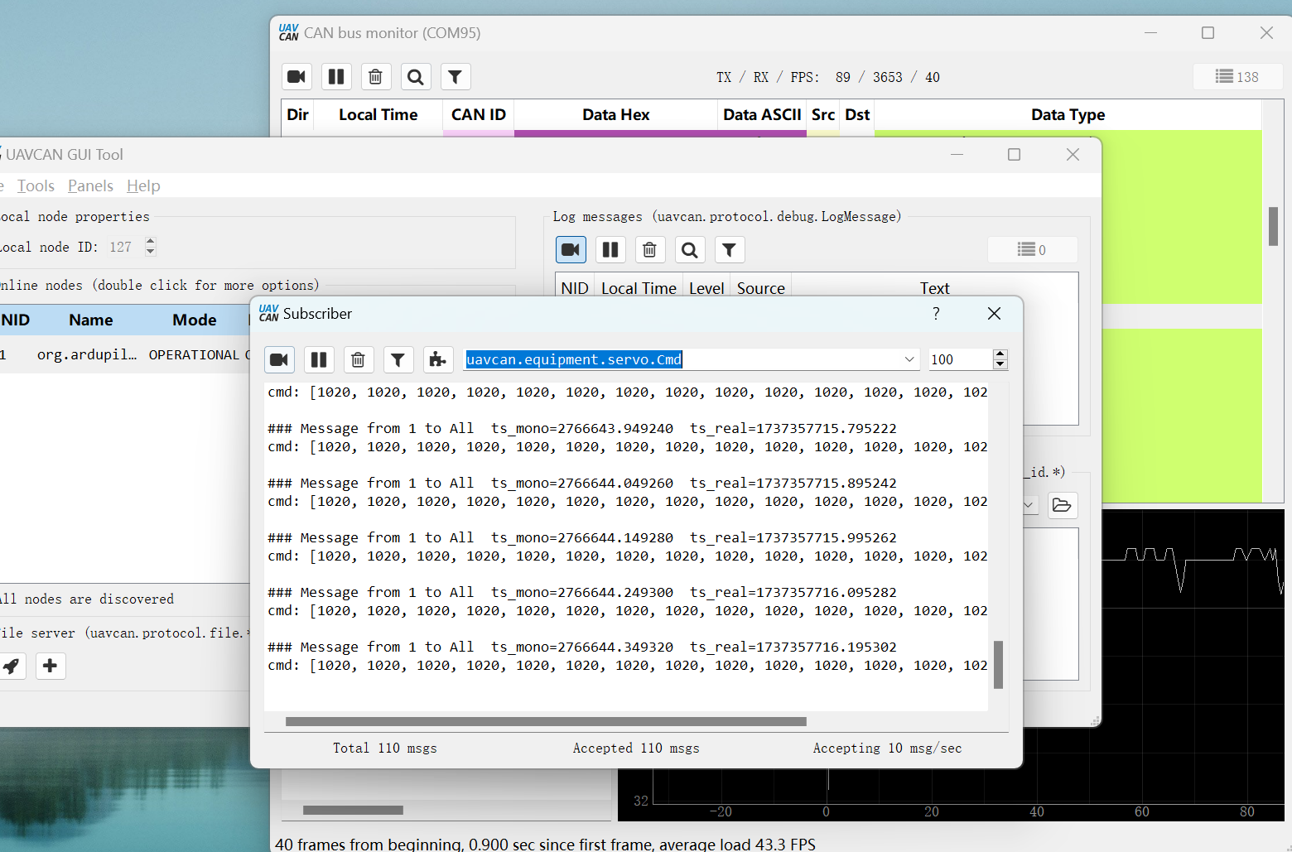Image resolution: width=1292 pixels, height=852 pixels.
Task: Toggle recording in the CAN bus monitor
Action: point(296,77)
